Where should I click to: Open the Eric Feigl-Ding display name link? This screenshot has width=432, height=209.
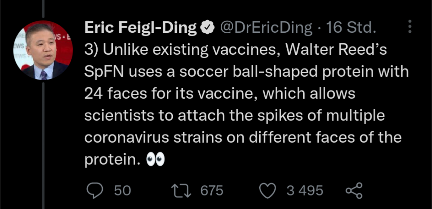pyautogui.click(x=141, y=28)
